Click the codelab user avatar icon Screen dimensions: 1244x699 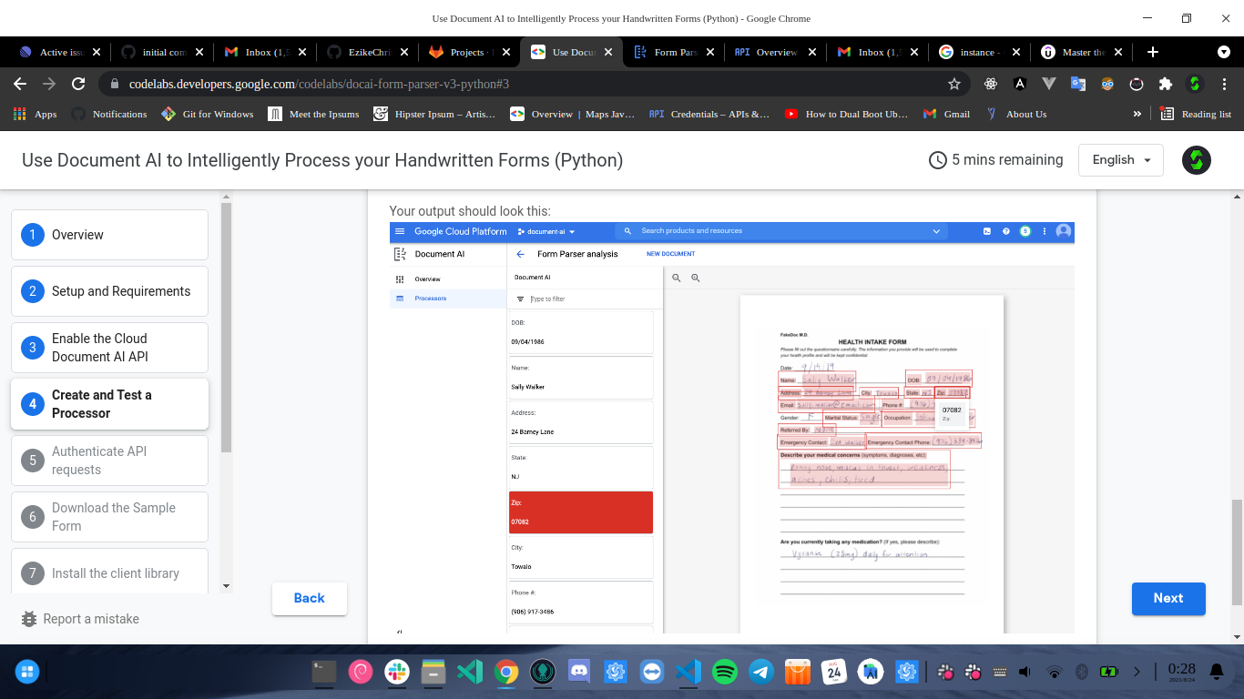pyautogui.click(x=1196, y=160)
